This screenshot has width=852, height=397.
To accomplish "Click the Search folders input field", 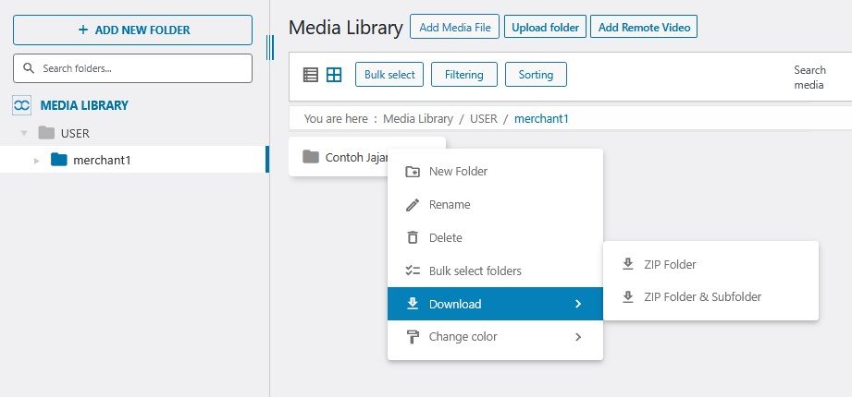I will tap(133, 68).
